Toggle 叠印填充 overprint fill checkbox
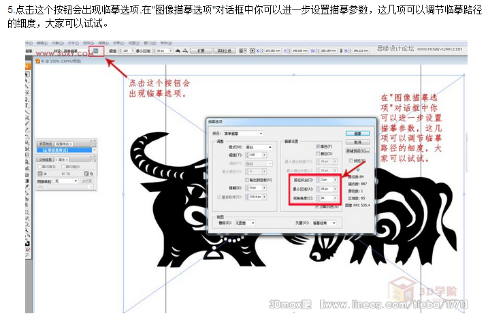The image size is (488, 316). tap(39, 167)
